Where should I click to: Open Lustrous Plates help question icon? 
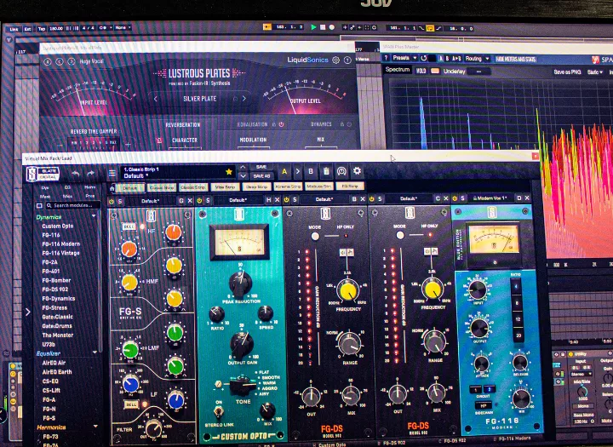[x=347, y=60]
